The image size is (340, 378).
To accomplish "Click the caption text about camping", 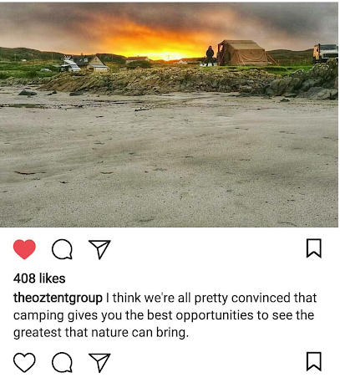I will [x=165, y=315].
